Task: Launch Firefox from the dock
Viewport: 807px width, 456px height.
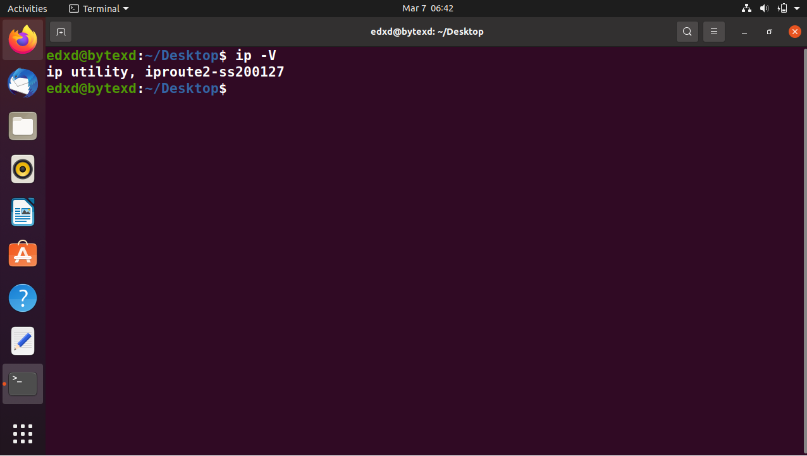Action: tap(23, 40)
